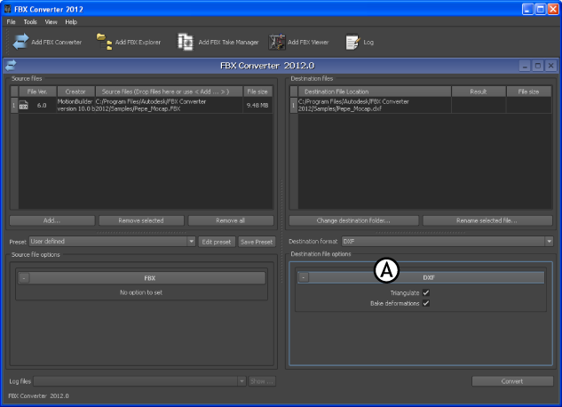Click the app icon in the title bar

7,9
